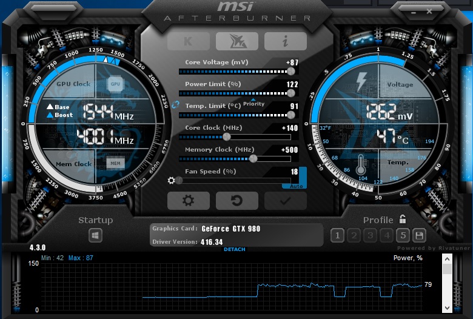Click the Fan Speed 18 value field
Image resolution: width=473 pixels, height=319 pixels.
(x=294, y=172)
